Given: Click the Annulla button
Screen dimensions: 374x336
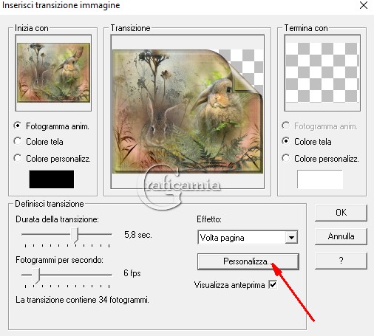Looking at the screenshot, I should (x=341, y=236).
